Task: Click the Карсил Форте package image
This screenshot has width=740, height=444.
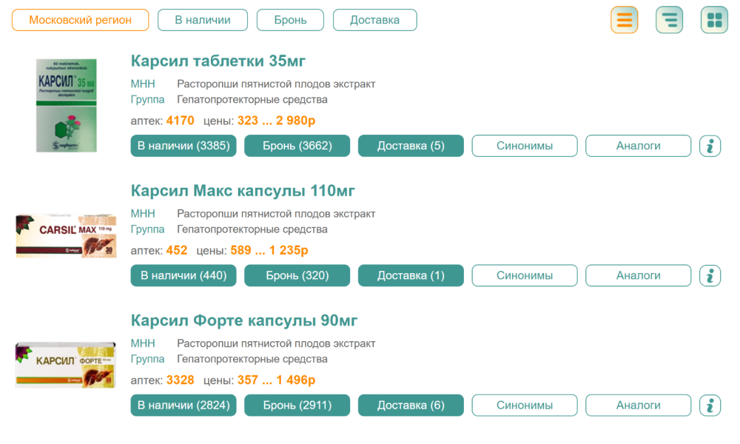Action: (67, 365)
